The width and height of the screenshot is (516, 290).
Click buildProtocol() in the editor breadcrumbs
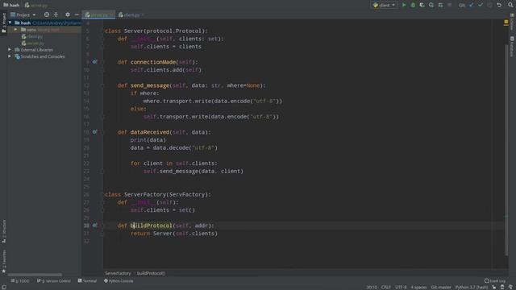coord(151,273)
